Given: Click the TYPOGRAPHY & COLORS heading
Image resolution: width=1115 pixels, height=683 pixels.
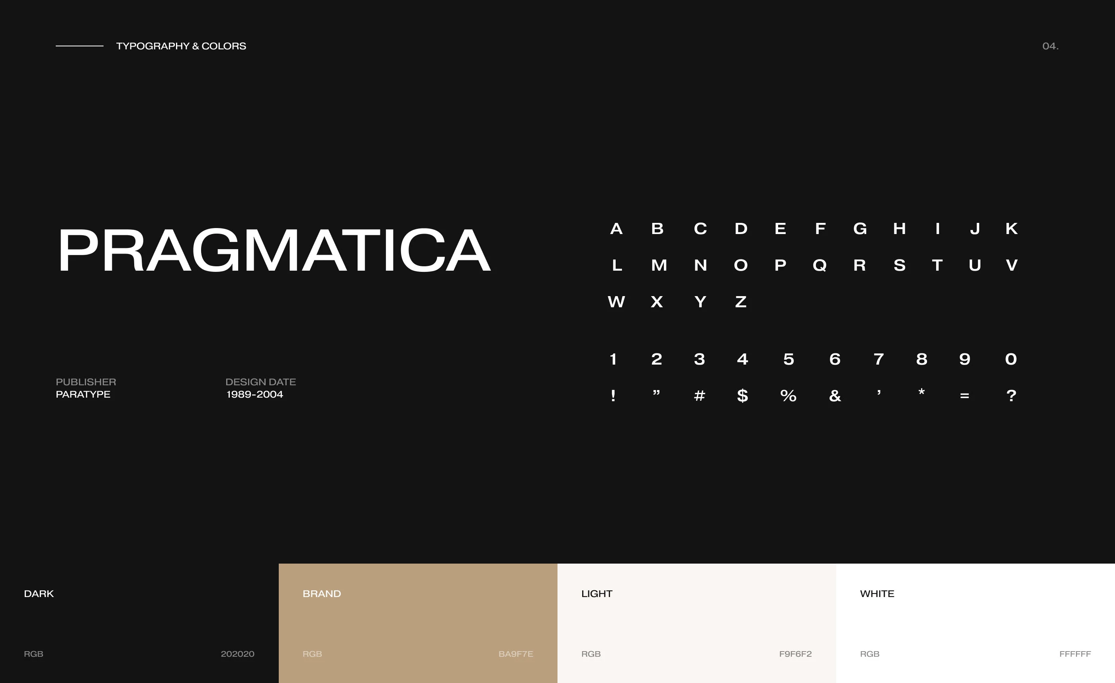Looking at the screenshot, I should coord(181,46).
